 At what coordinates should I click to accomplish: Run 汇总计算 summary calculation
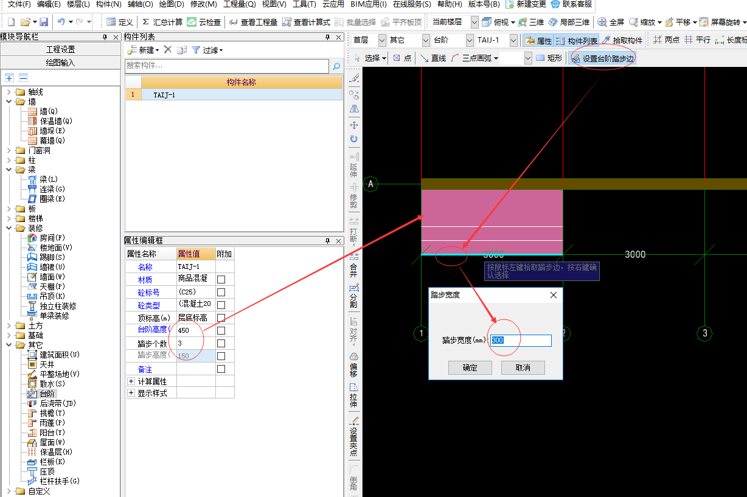click(x=162, y=22)
